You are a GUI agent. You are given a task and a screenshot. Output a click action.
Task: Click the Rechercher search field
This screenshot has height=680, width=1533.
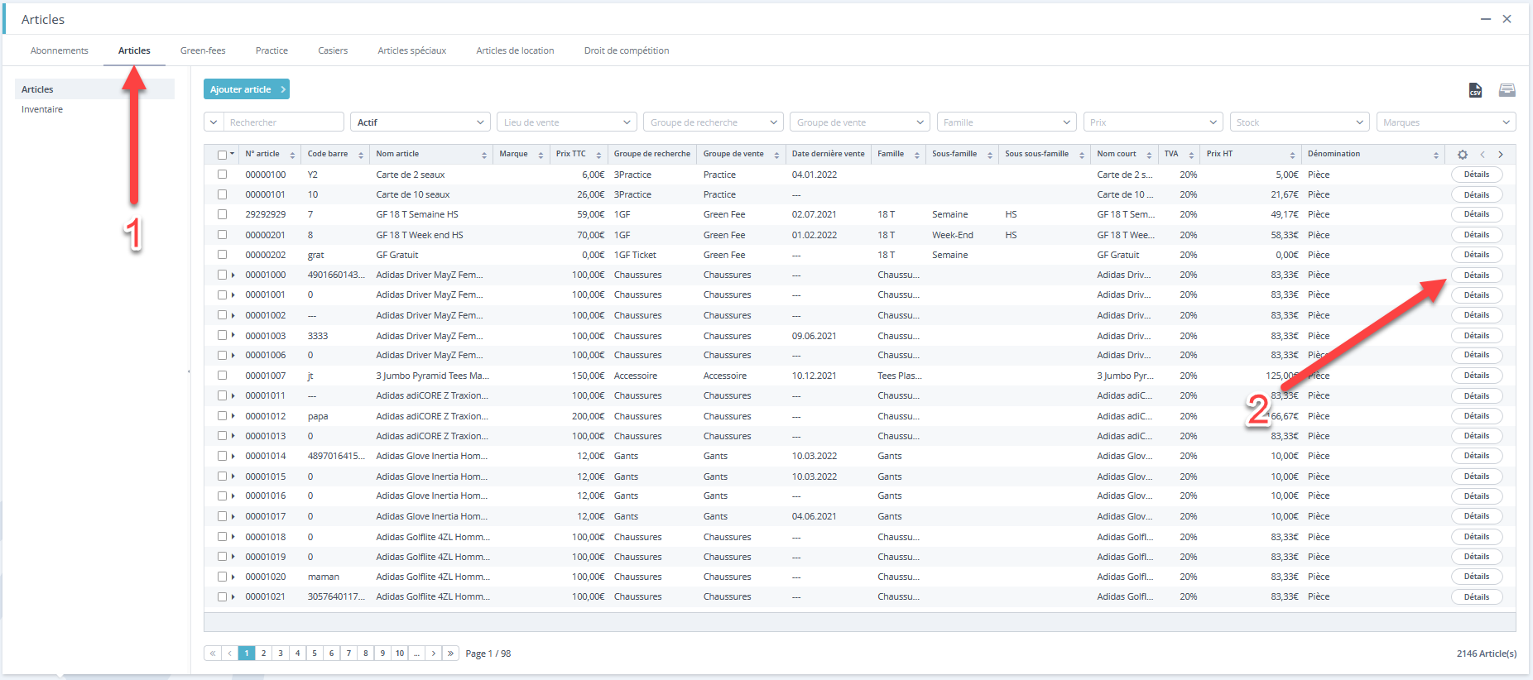pyautogui.click(x=283, y=122)
